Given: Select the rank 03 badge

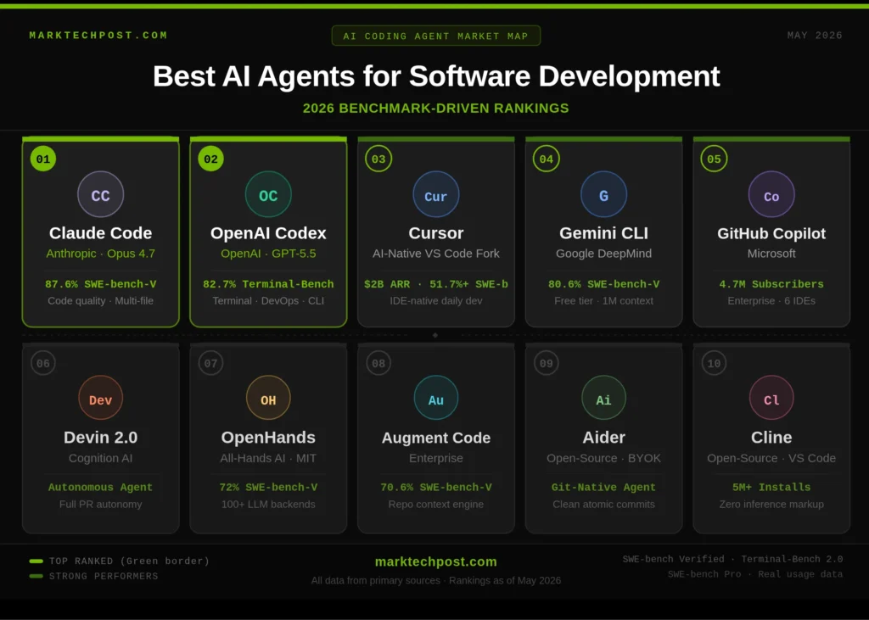Looking at the screenshot, I should 378,159.
